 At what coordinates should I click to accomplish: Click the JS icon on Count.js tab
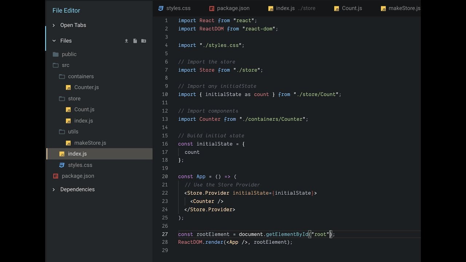[x=336, y=8]
